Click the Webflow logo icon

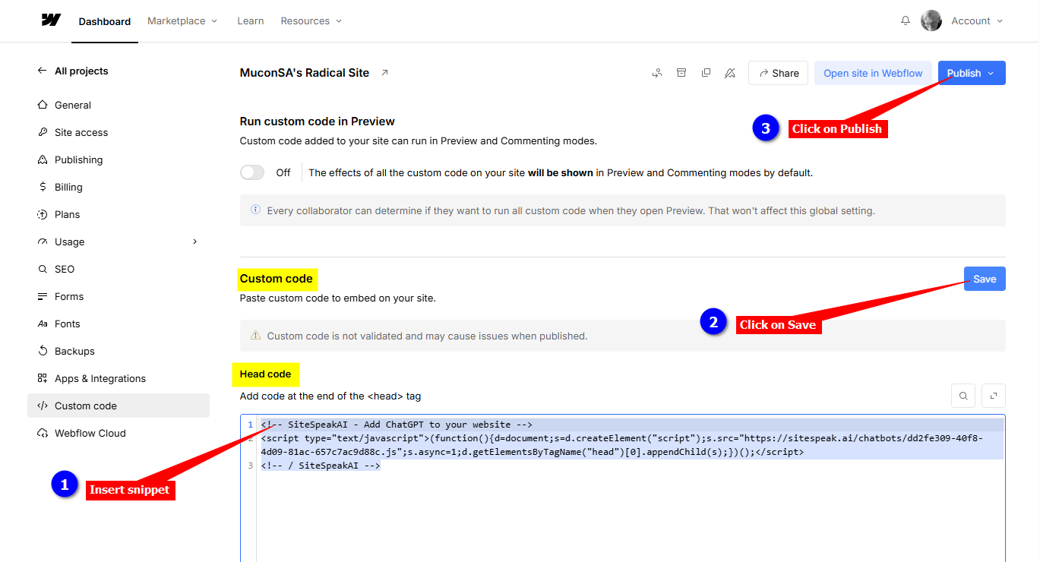tap(51, 21)
